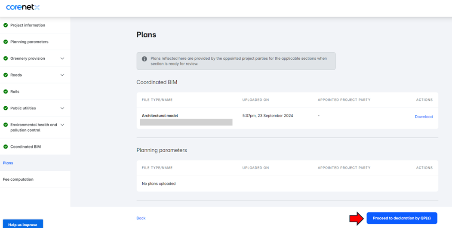Click the green checkmark beside Roads
Screen dimensions: 452x228
6,75
